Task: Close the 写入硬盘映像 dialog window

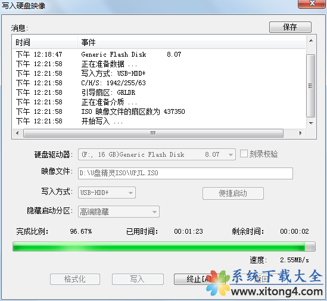Action: coord(312,4)
